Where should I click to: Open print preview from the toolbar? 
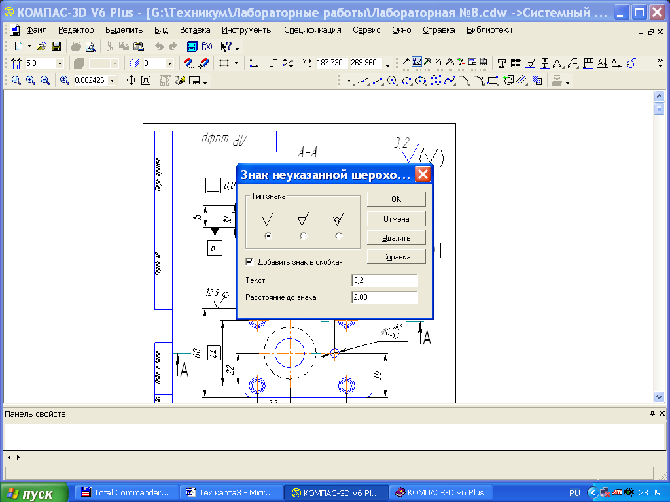pos(90,46)
